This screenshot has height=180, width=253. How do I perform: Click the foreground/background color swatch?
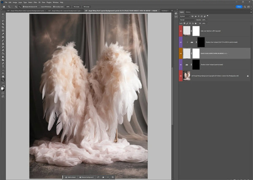2,89
